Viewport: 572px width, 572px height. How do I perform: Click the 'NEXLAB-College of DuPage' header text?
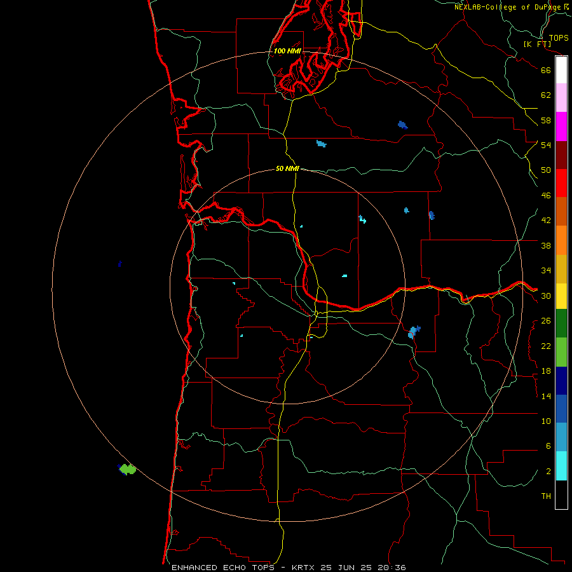click(x=507, y=7)
